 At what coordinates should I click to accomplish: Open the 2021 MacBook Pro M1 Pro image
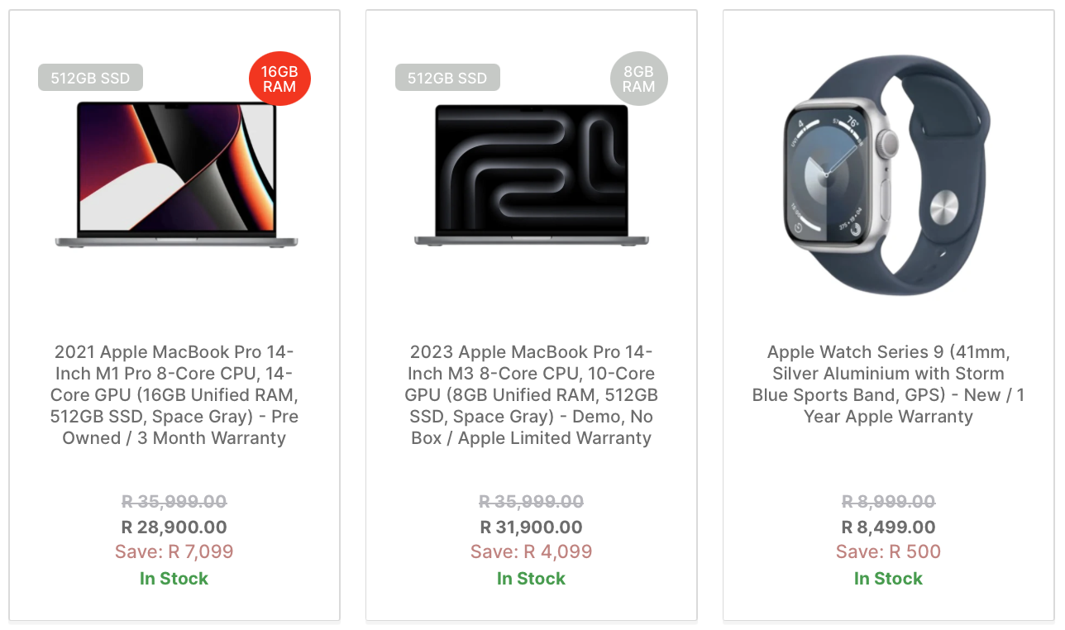[x=176, y=174]
